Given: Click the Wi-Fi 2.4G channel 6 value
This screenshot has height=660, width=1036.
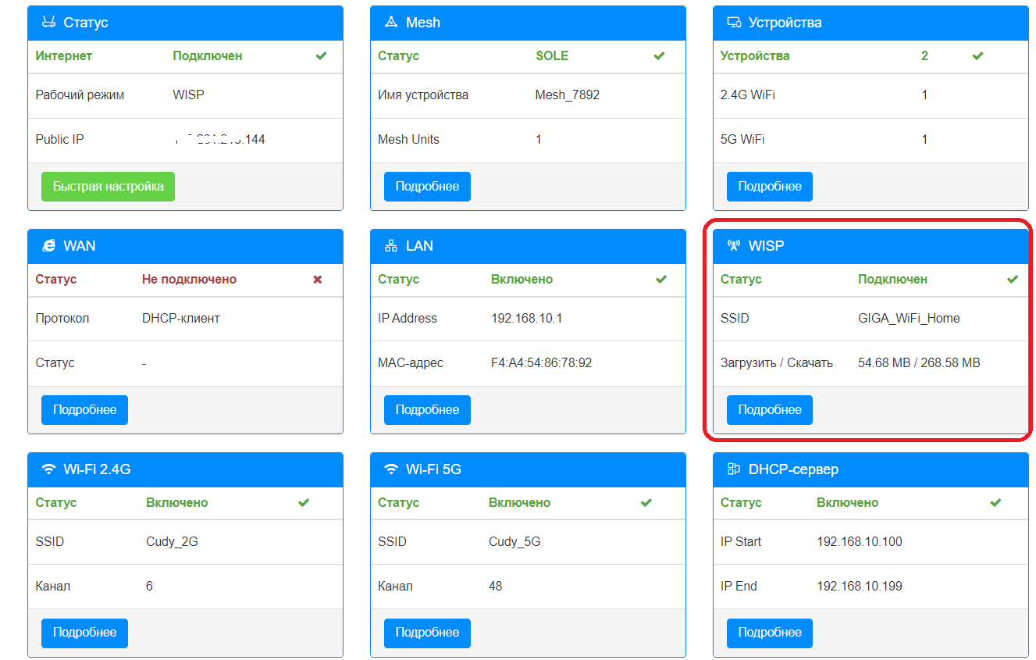Looking at the screenshot, I should coord(149,587).
